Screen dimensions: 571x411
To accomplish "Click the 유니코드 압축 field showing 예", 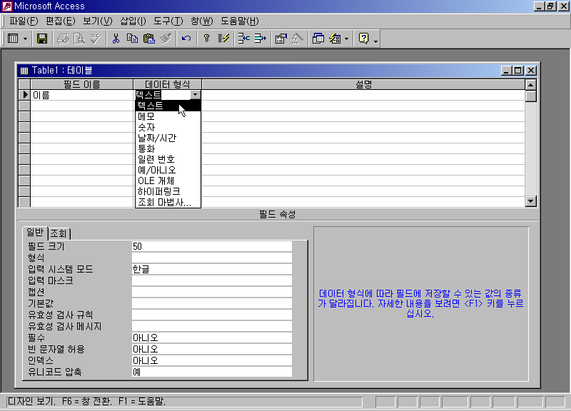I will pyautogui.click(x=211, y=372).
